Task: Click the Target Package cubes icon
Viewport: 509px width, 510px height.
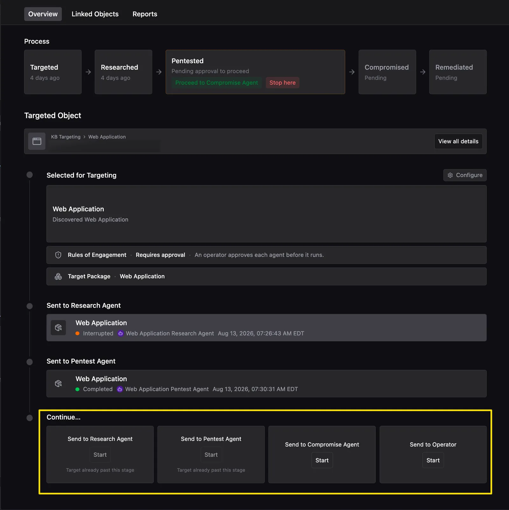Action: pyautogui.click(x=58, y=276)
